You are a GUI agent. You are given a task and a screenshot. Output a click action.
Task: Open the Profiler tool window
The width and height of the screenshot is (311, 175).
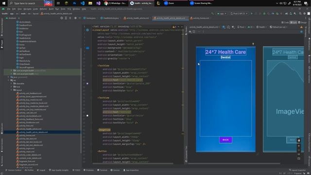pyautogui.click(x=29, y=170)
